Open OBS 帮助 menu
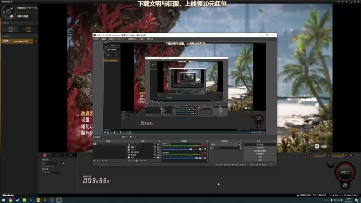This screenshot has width=361, height=203. click(x=150, y=39)
